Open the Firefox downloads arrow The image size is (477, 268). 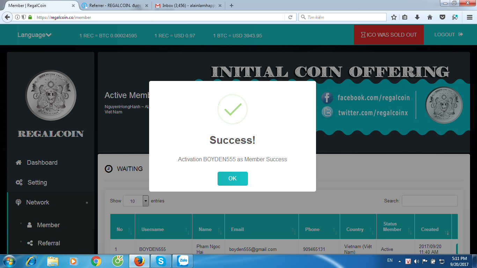click(x=417, y=17)
